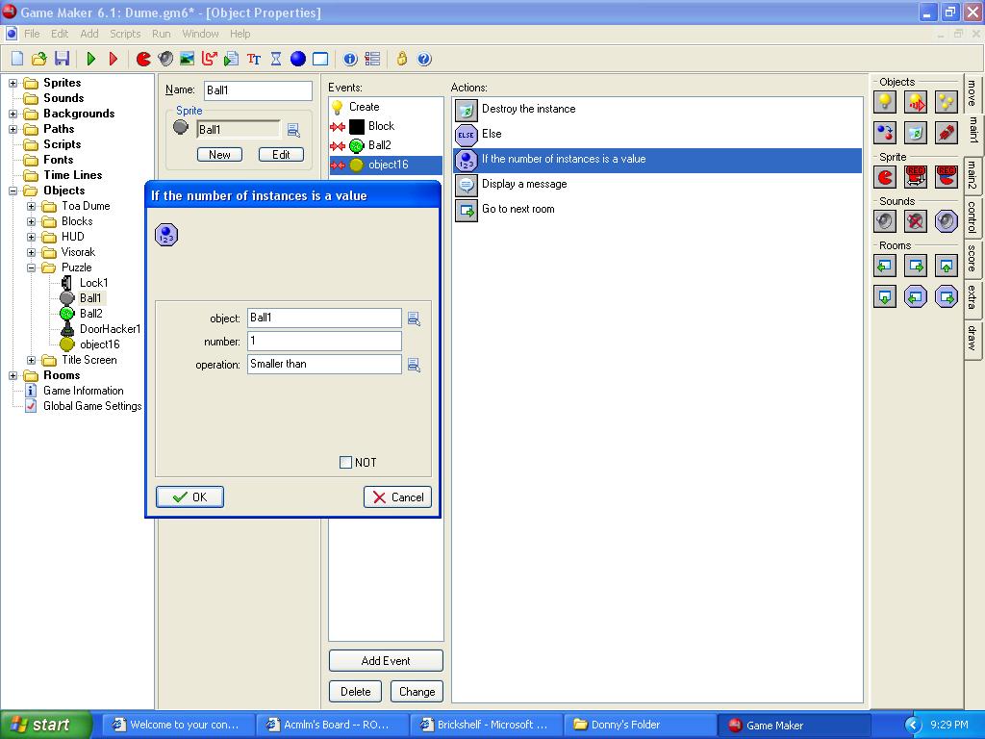This screenshot has width=985, height=739.
Task: Expand the Sprites folder in resource tree
Action: [x=13, y=83]
